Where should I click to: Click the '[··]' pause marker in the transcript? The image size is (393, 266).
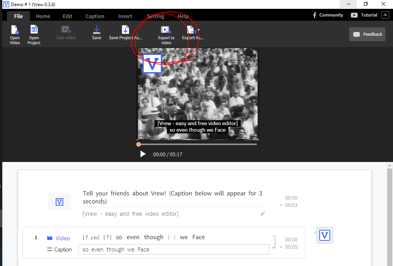[172, 238]
